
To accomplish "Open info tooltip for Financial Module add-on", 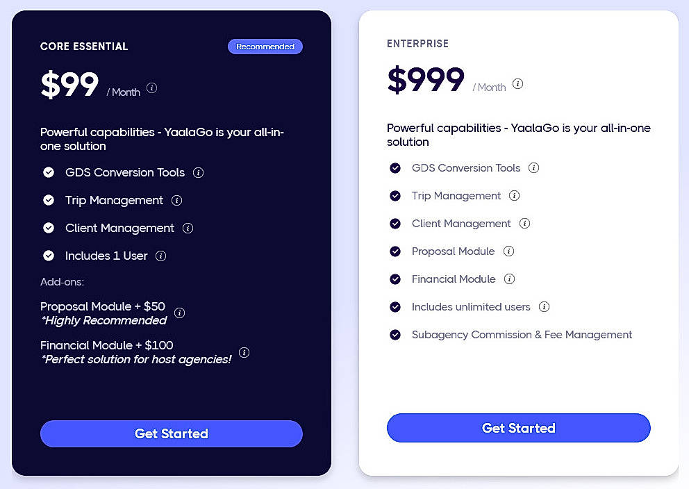I will coord(244,352).
